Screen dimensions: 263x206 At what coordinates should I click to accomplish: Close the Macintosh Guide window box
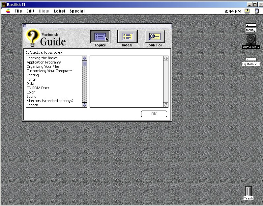pos(25,26)
